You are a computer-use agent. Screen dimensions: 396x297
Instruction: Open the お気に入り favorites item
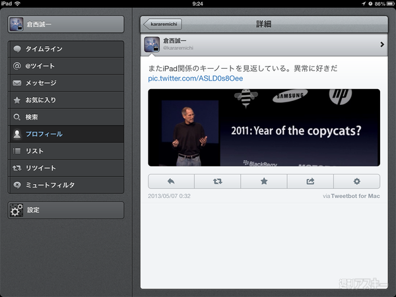(66, 100)
